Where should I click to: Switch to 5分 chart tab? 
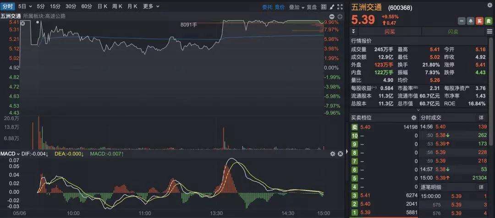tap(41, 6)
